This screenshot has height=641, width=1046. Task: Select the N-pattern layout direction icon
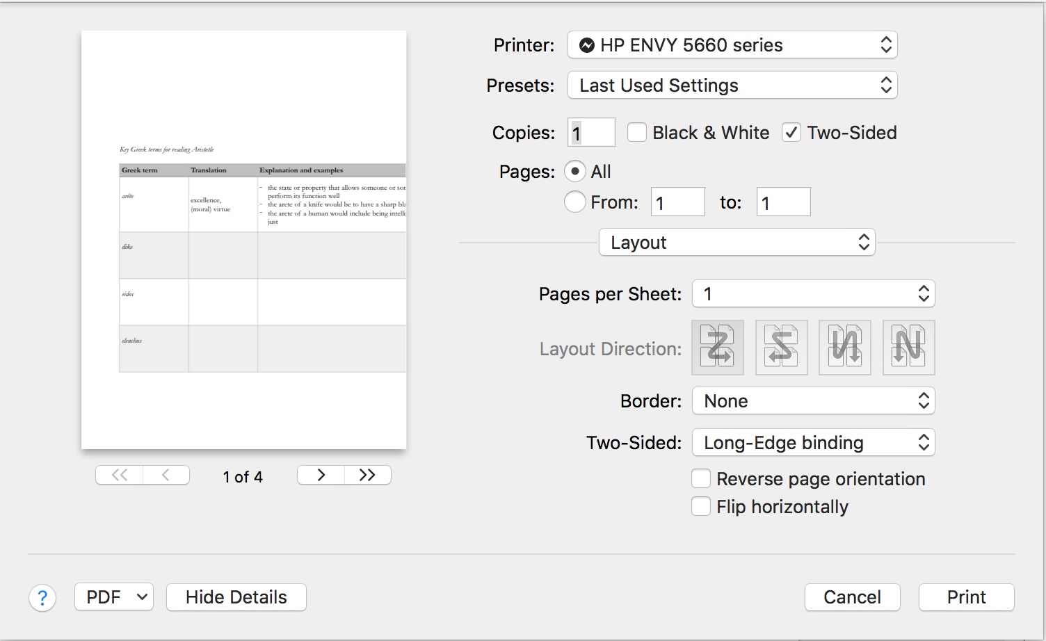(908, 348)
